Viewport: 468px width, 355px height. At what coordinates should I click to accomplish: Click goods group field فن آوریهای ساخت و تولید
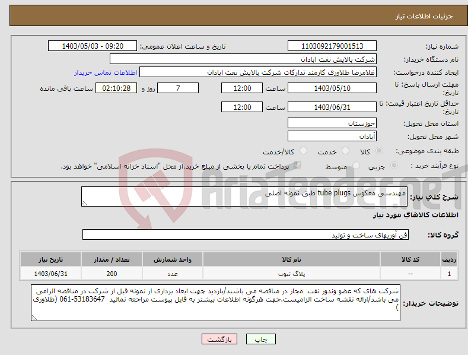point(246,235)
